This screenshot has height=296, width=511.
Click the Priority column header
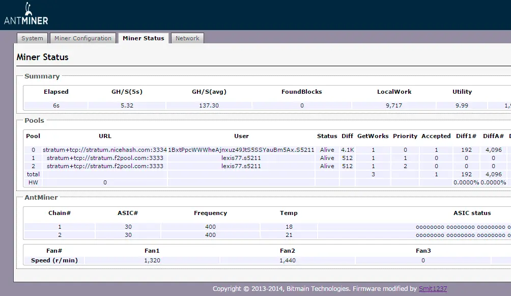coord(405,136)
